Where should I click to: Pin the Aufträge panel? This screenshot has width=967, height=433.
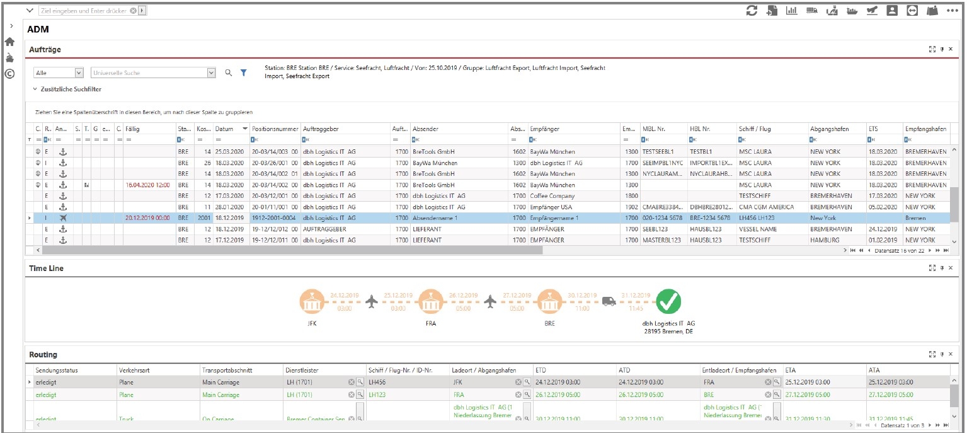(x=942, y=49)
